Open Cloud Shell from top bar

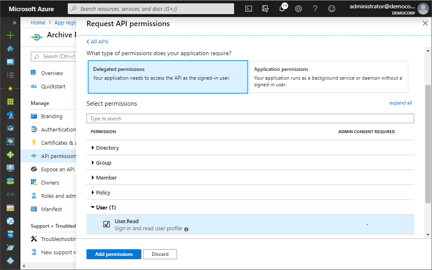tap(249, 9)
